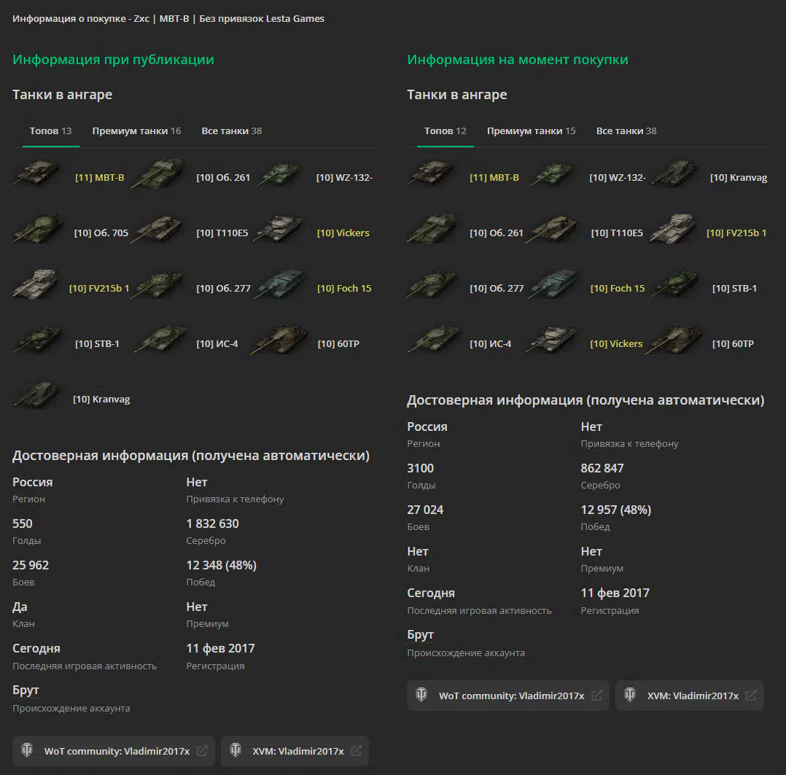Click external-link icon on publication XVM button
The image size is (786, 775).
pyautogui.click(x=357, y=751)
